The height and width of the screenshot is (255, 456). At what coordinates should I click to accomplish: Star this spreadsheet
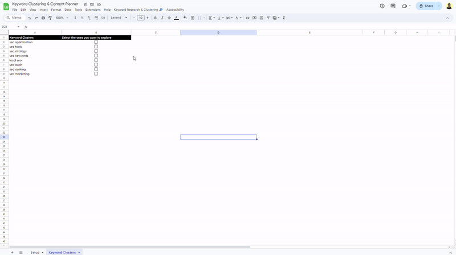85,5
